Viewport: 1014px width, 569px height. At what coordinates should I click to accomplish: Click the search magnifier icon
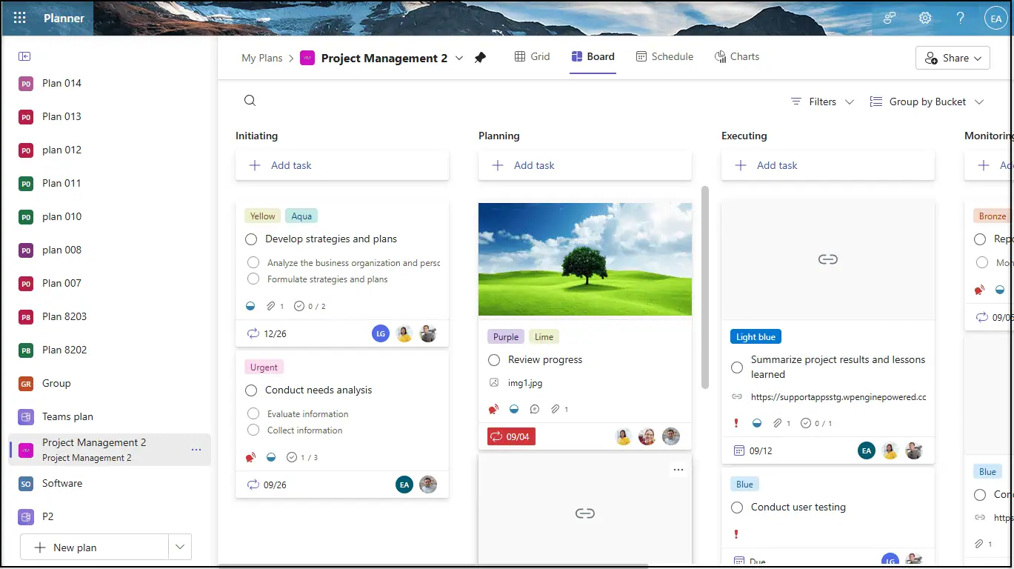tap(250, 101)
